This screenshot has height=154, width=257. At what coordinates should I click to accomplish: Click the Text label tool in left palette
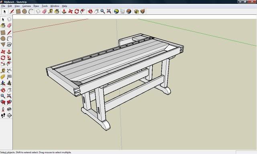pyautogui.click(x=9, y=77)
